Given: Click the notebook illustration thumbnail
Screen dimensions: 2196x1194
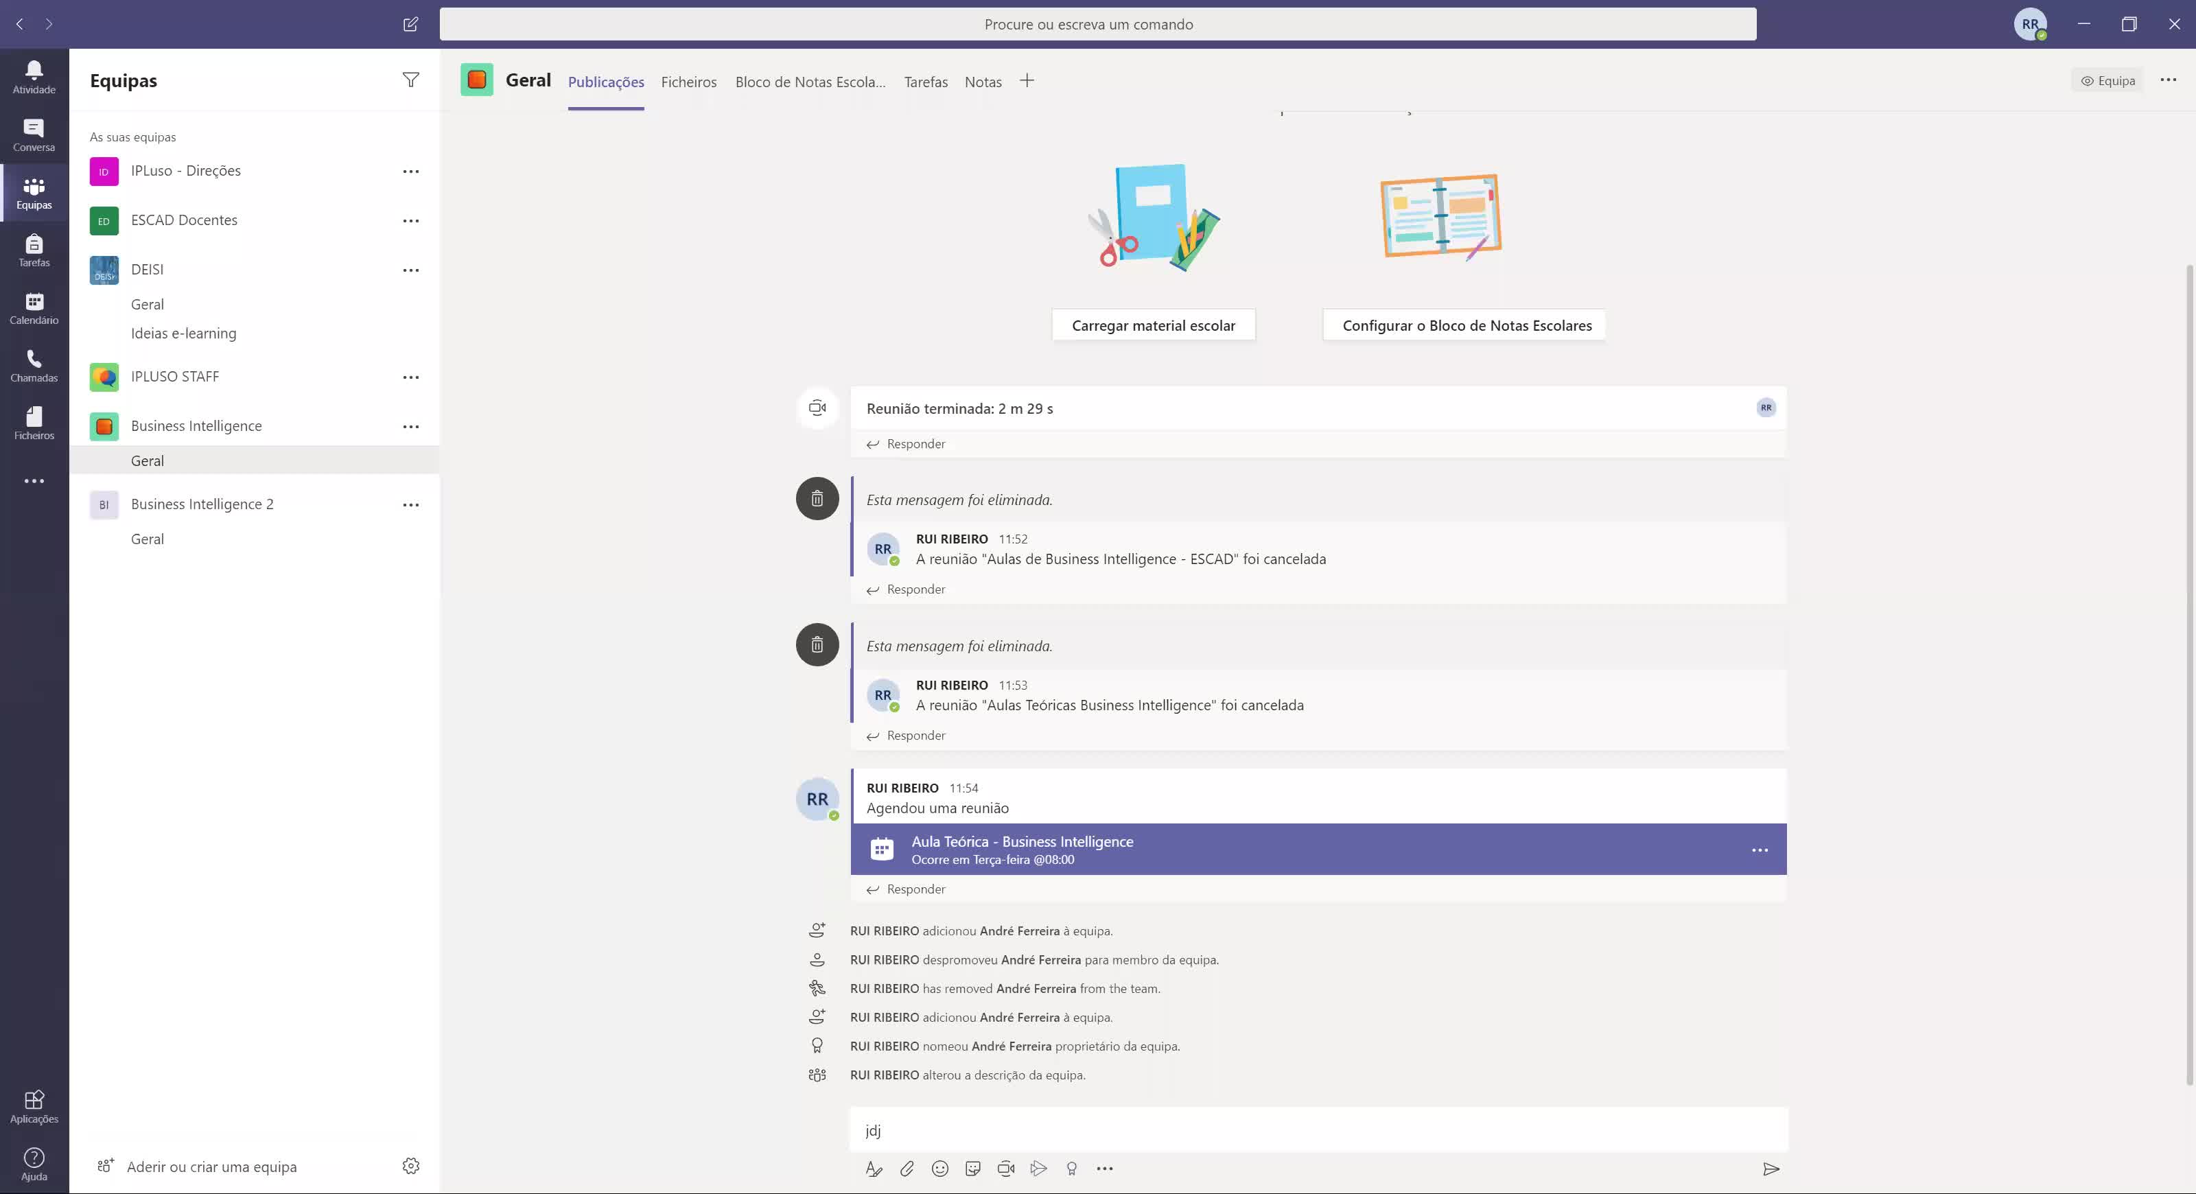Looking at the screenshot, I should (1440, 218).
